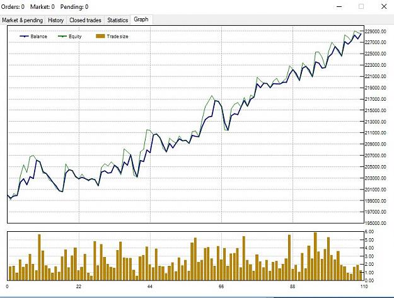Click the Orders: 0 text
This screenshot has width=394, height=298.
pos(13,7)
